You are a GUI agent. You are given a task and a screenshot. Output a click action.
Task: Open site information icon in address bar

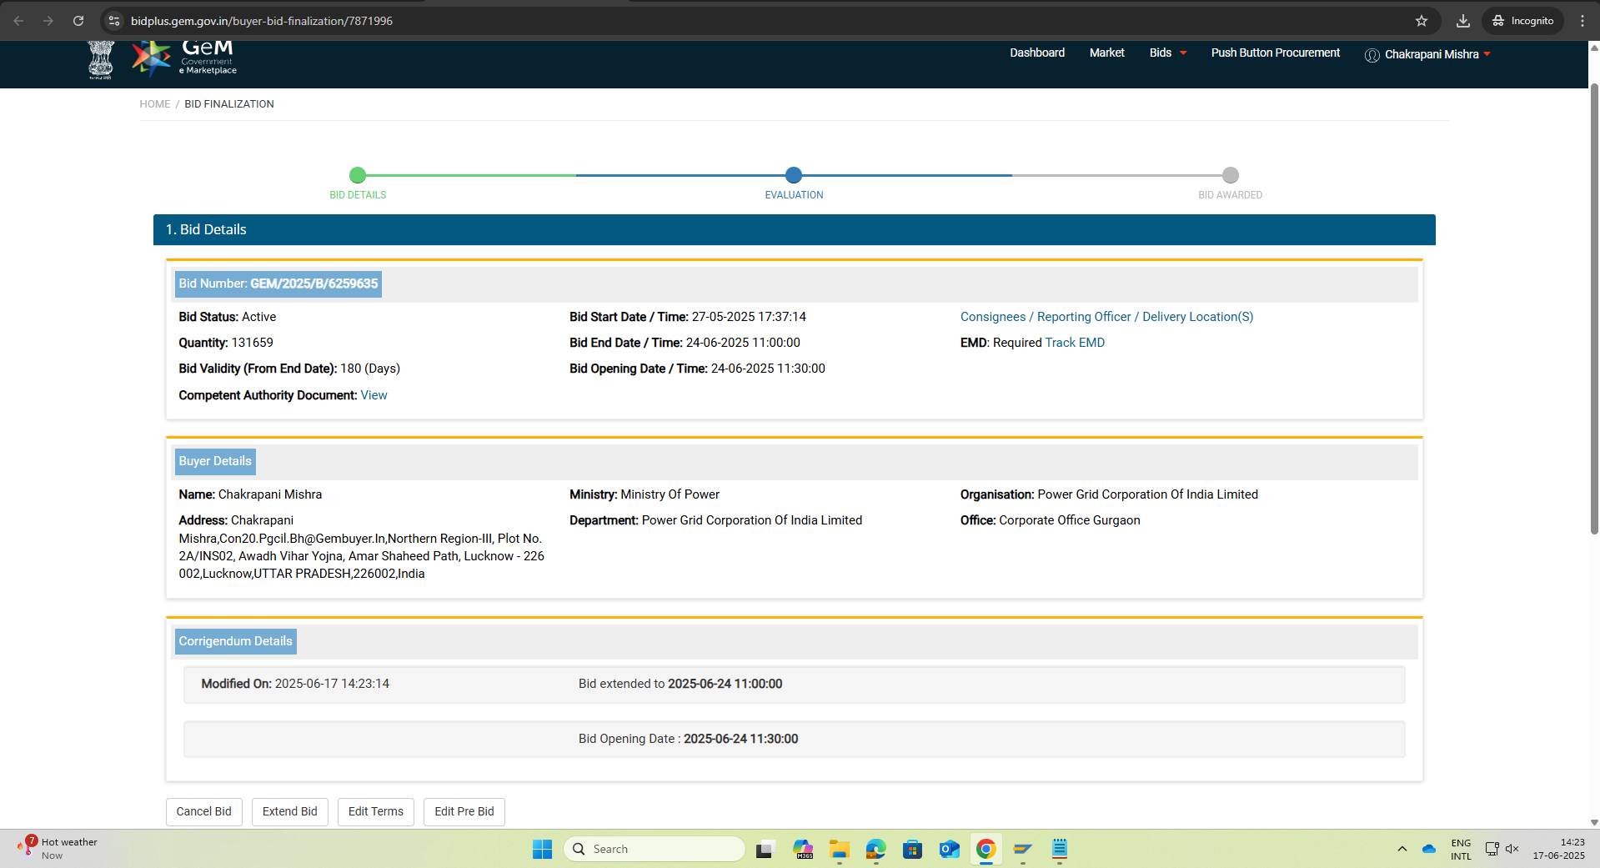tap(114, 21)
